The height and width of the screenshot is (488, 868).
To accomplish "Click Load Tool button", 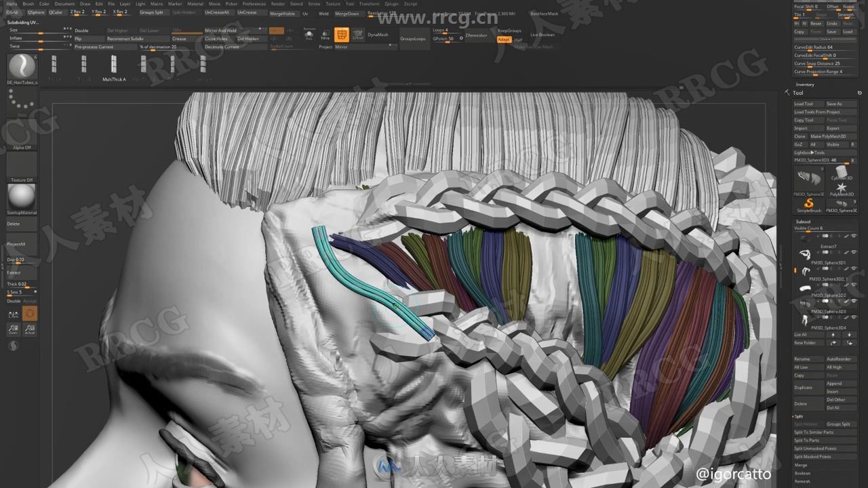I will pyautogui.click(x=808, y=104).
